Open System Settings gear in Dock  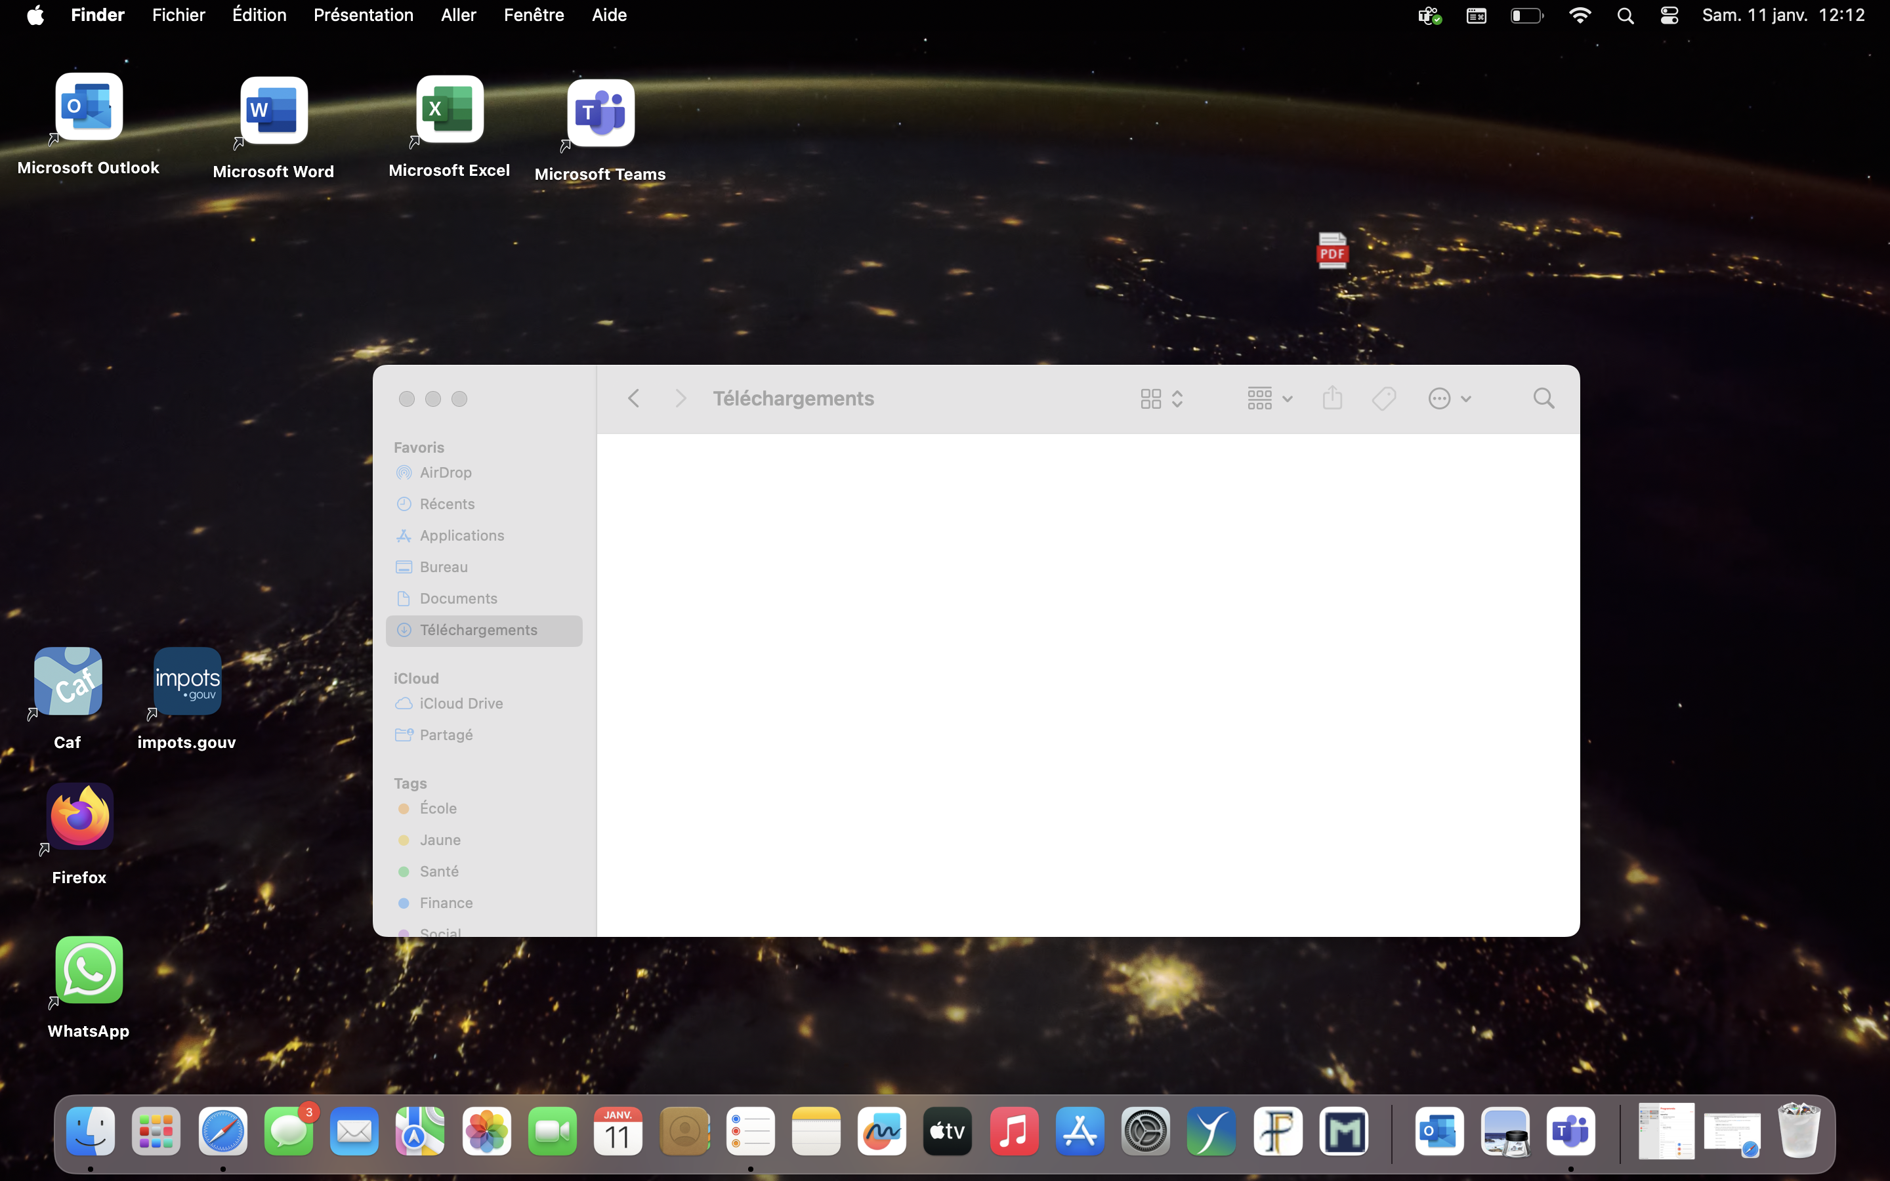coord(1146,1131)
